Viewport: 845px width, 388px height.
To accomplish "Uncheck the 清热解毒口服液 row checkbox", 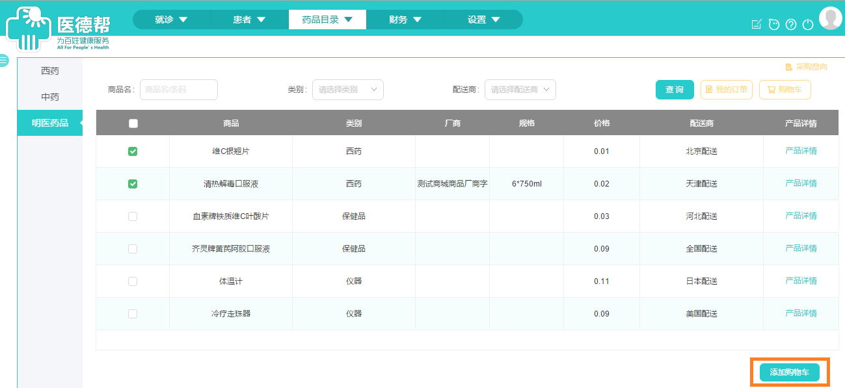I will point(133,184).
